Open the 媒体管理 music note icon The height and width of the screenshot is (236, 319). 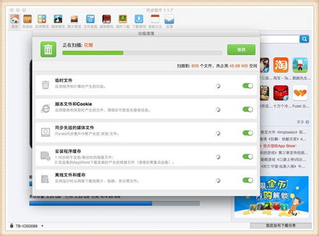(58, 19)
